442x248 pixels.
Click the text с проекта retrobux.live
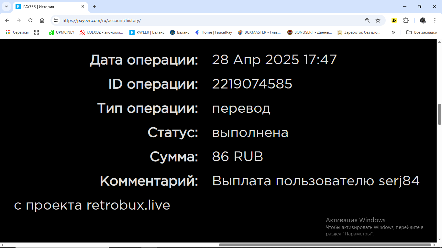point(92,205)
